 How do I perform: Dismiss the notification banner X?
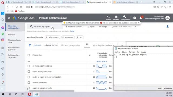[139, 23]
